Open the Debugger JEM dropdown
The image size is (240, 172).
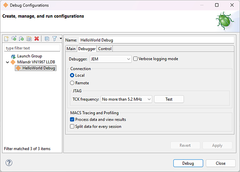[x=110, y=59]
